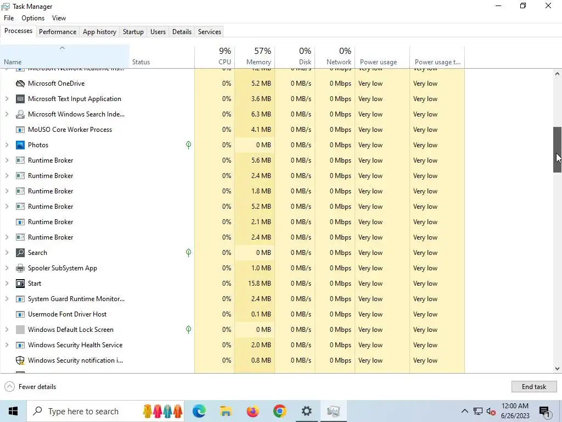Expand the Spooler SubSystem App process
562x422 pixels.
point(7,268)
